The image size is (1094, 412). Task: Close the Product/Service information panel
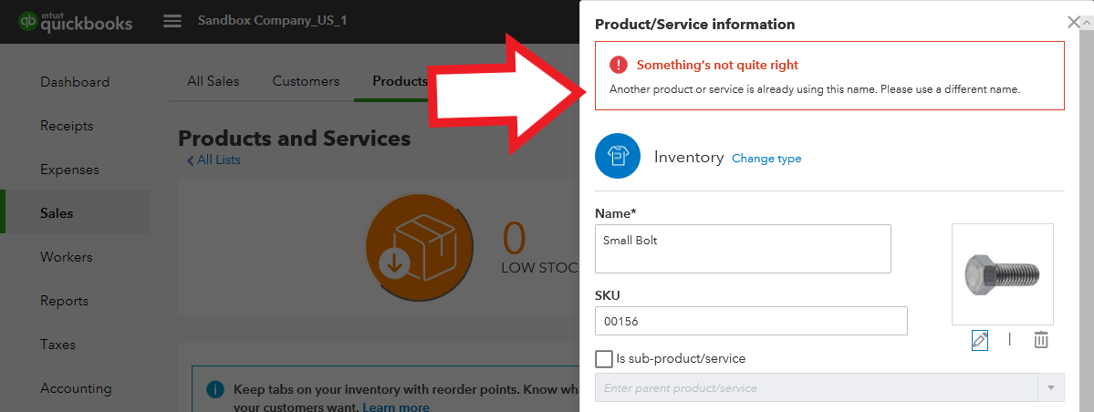coord(1073,23)
